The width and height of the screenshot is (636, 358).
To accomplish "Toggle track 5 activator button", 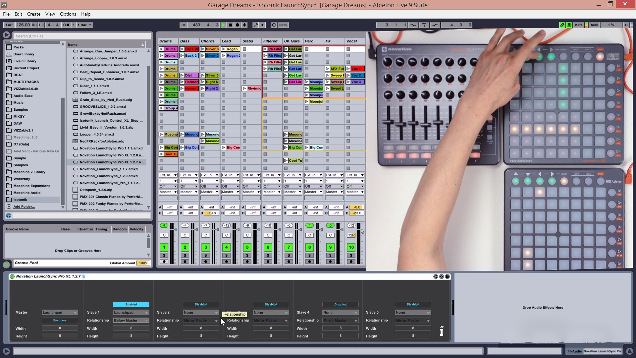I will pyautogui.click(x=247, y=247).
